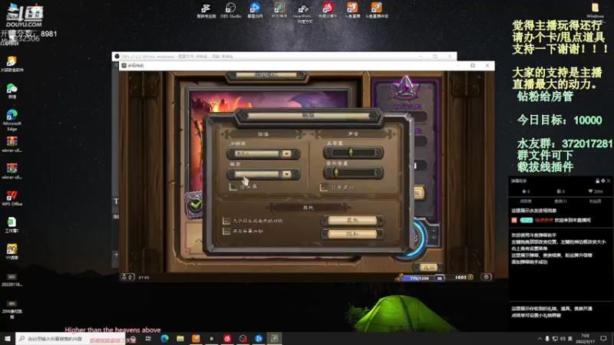Click the Task View taskbar button

148,338
